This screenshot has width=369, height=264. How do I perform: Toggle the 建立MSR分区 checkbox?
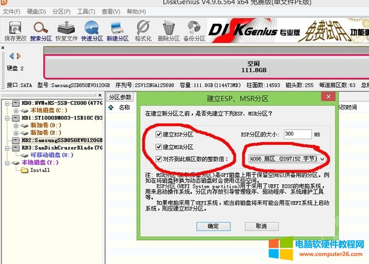[x=158, y=147]
